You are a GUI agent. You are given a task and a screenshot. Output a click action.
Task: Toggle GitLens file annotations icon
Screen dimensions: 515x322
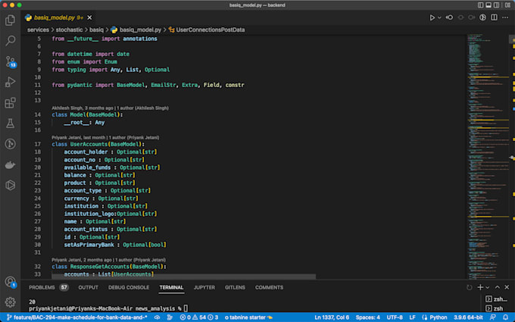point(482,17)
